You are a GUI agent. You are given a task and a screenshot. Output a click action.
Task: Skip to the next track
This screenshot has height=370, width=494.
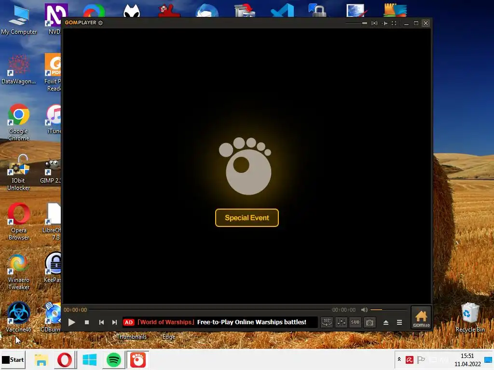point(114,322)
